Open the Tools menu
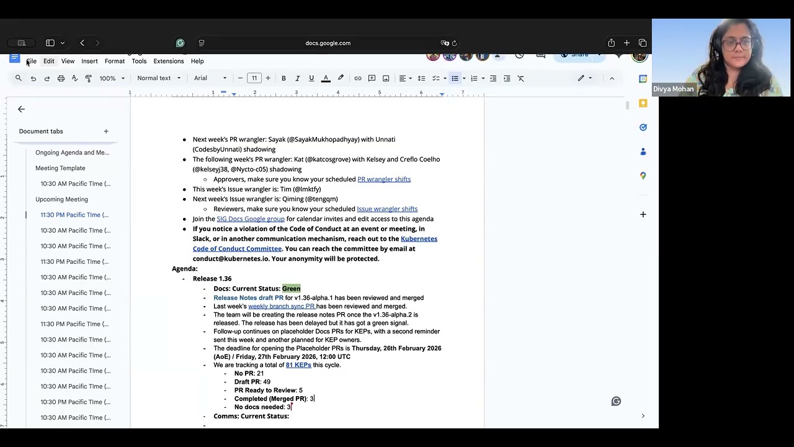 pos(139,61)
